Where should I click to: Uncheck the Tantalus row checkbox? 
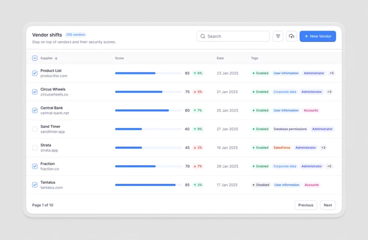[x=35, y=185]
